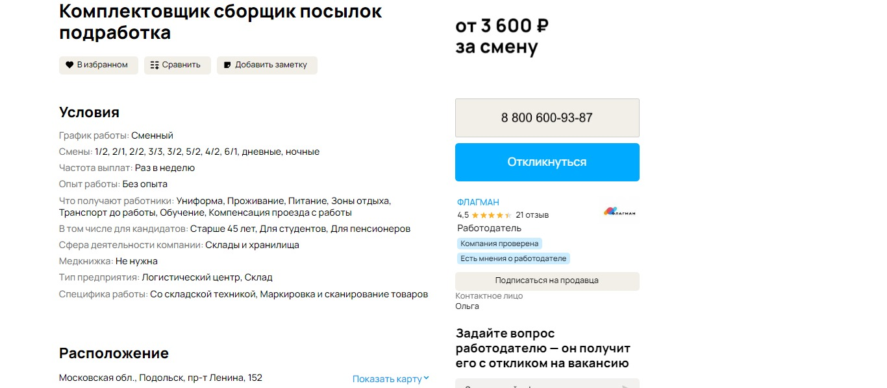Screen dimensions: 887x388
Task: Open the 21 отзыв reviews link
Action: pyautogui.click(x=532, y=215)
